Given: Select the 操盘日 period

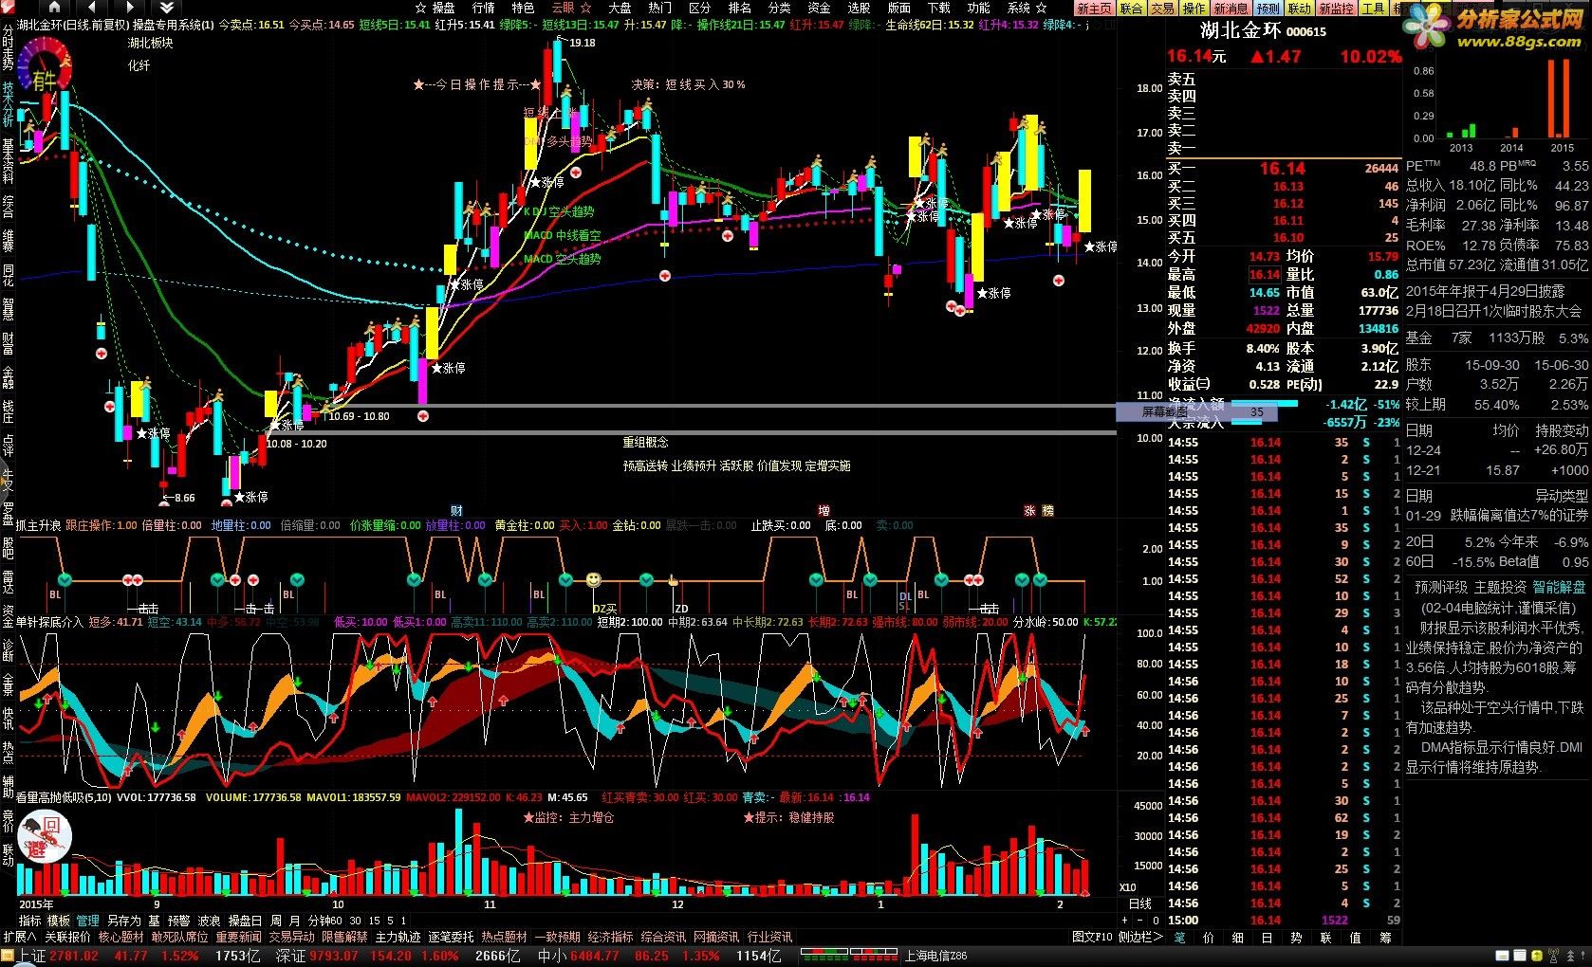Looking at the screenshot, I should pyautogui.click(x=245, y=921).
